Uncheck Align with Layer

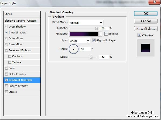(x=94, y=40)
